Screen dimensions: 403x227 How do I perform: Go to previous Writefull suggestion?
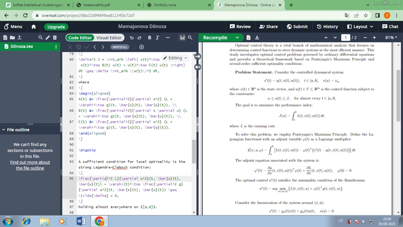95,47
